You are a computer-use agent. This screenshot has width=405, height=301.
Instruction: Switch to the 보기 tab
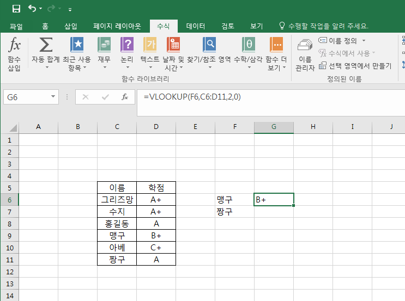click(257, 26)
